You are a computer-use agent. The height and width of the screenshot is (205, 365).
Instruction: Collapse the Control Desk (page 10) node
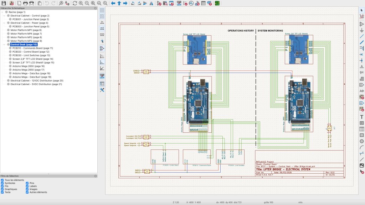(3, 44)
